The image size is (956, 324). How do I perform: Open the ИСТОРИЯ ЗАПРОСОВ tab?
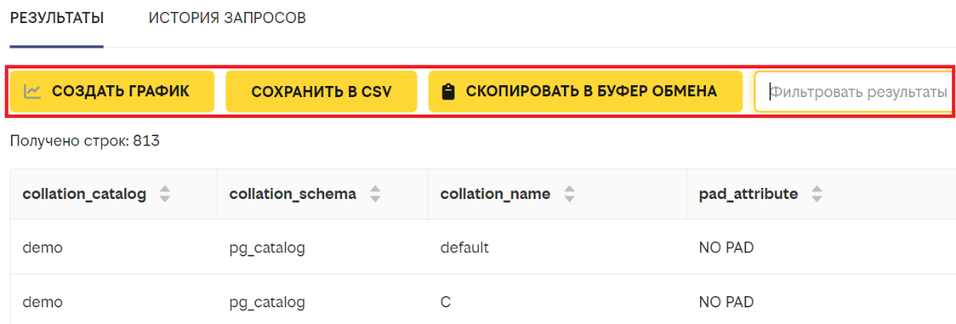227,18
